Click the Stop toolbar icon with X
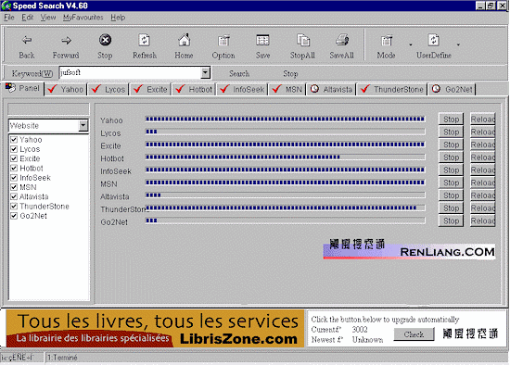 click(x=105, y=40)
